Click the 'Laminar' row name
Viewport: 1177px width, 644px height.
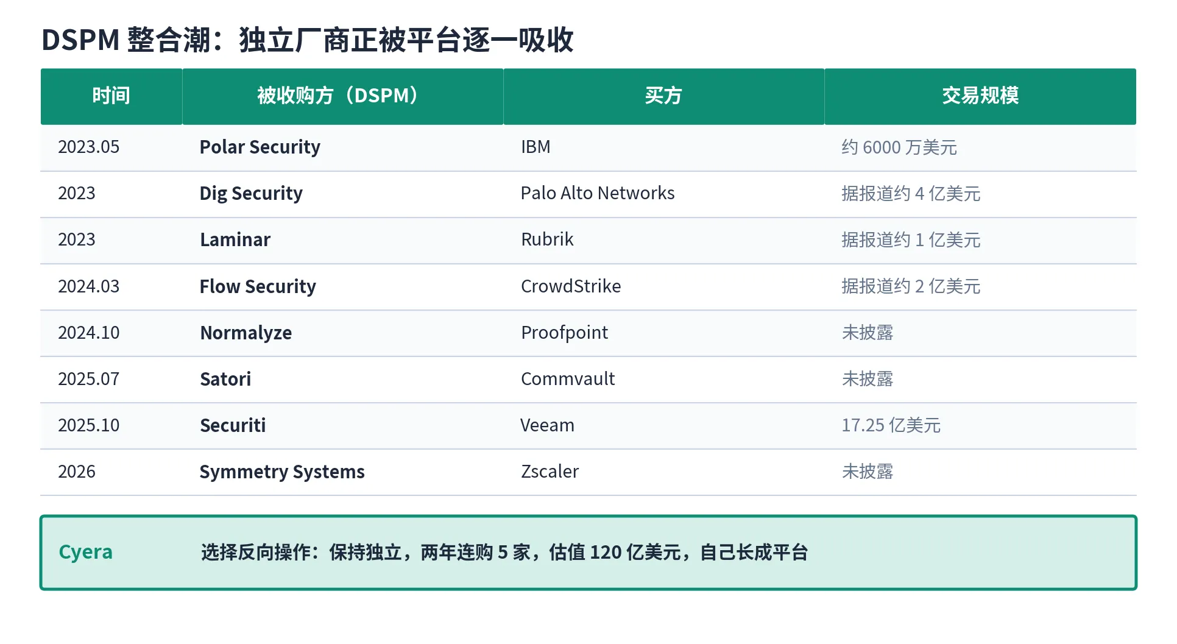[x=235, y=239]
